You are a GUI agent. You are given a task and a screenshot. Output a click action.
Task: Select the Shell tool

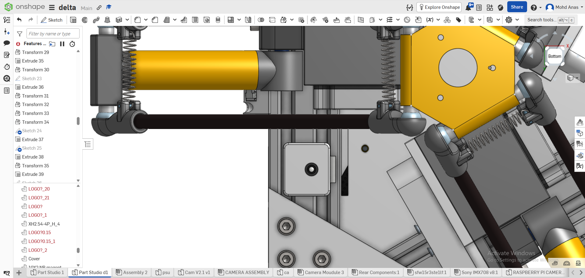point(195,20)
